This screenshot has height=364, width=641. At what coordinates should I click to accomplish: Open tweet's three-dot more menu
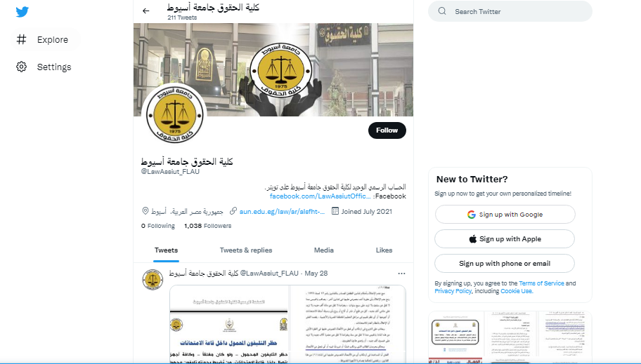(401, 274)
